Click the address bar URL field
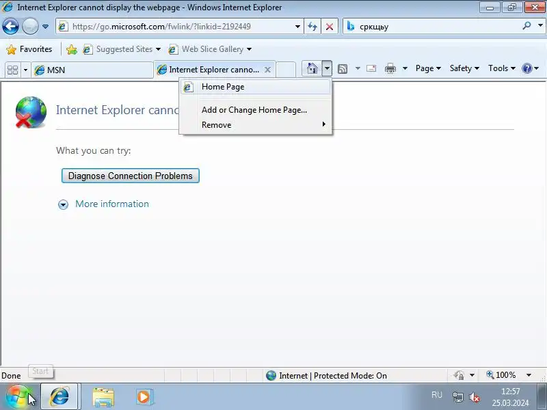Viewport: 547px width, 410px height. pyautogui.click(x=174, y=27)
